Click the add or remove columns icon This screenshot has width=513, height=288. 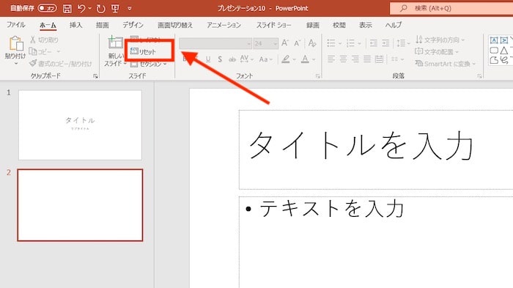pyautogui.click(x=395, y=59)
